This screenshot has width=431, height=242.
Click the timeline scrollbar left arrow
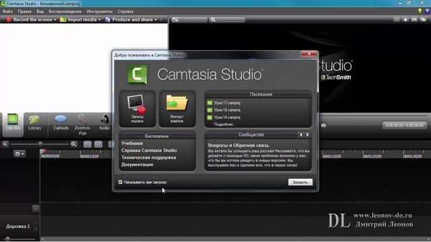click(42, 239)
